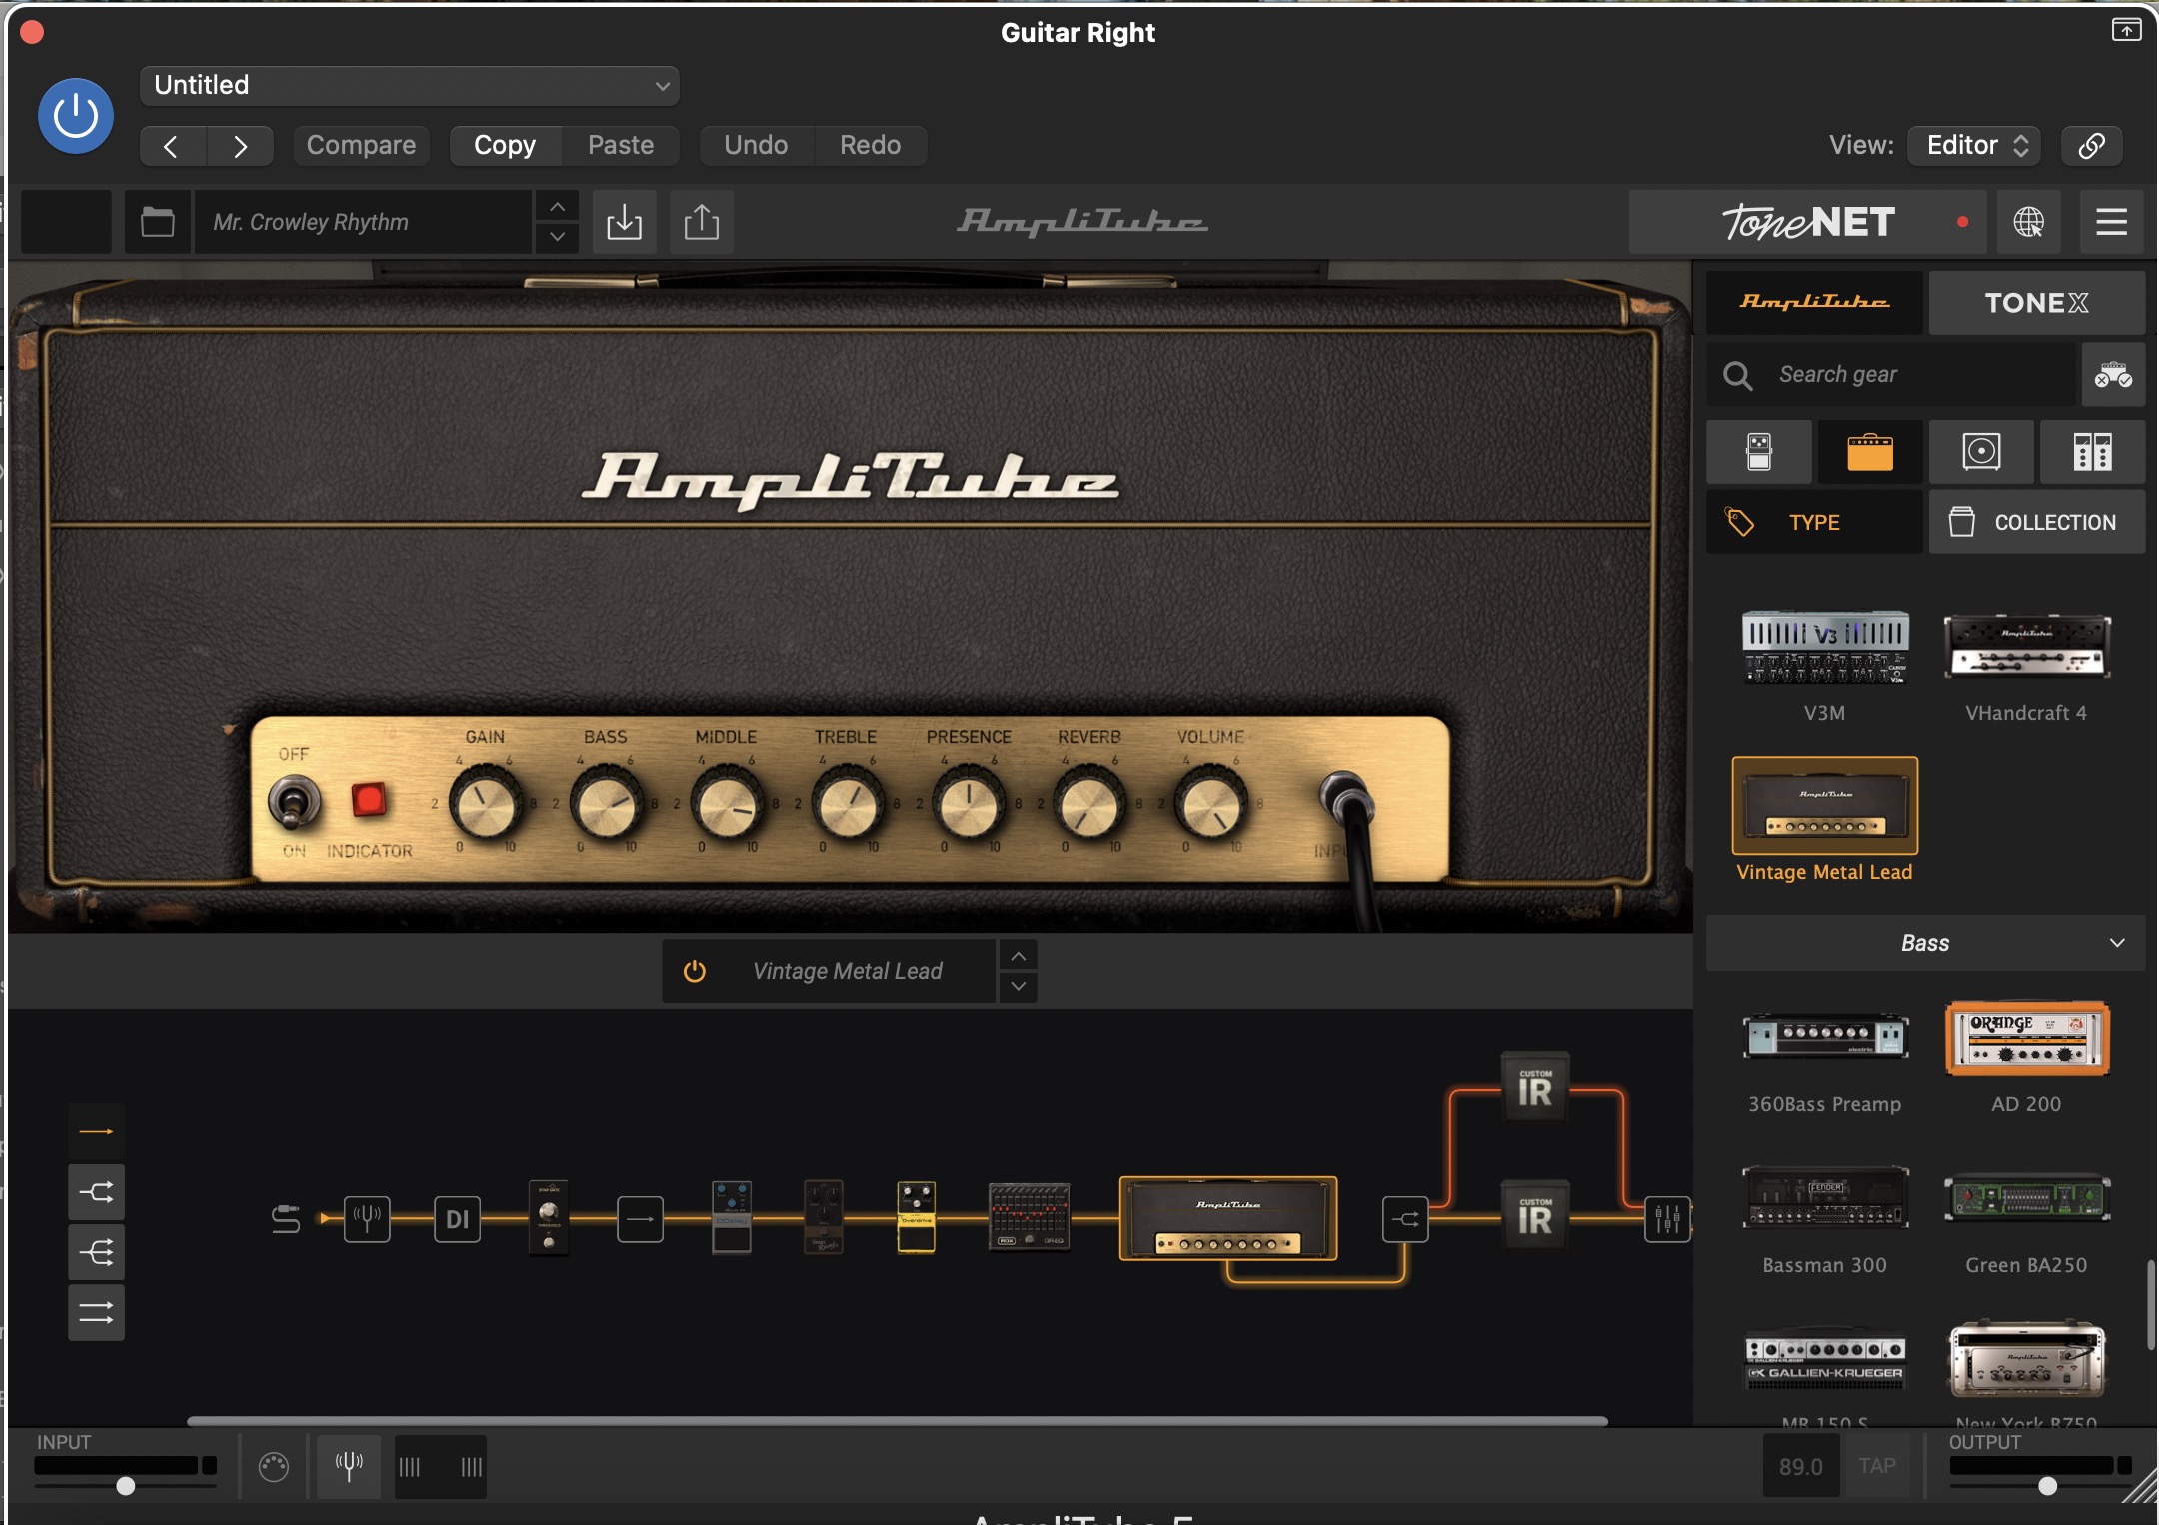The width and height of the screenshot is (2159, 1525).
Task: Select the noise gate pedal in chain
Action: [548, 1216]
